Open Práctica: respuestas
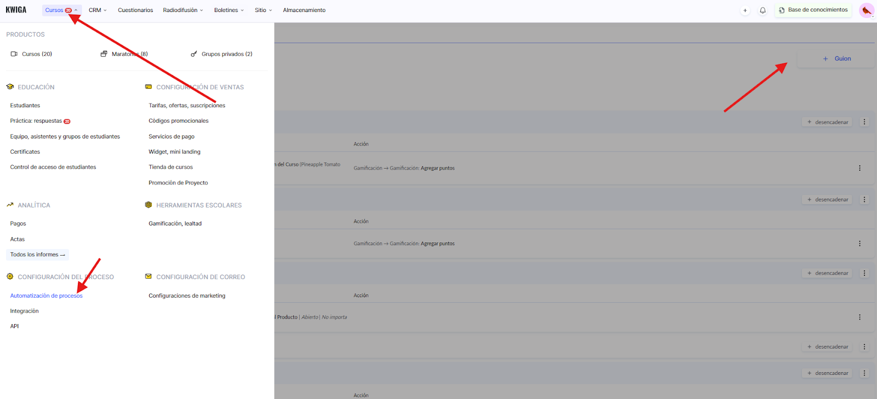The width and height of the screenshot is (877, 399). (36, 121)
